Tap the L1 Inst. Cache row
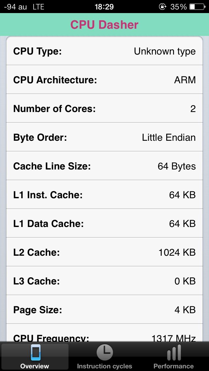 (104, 195)
